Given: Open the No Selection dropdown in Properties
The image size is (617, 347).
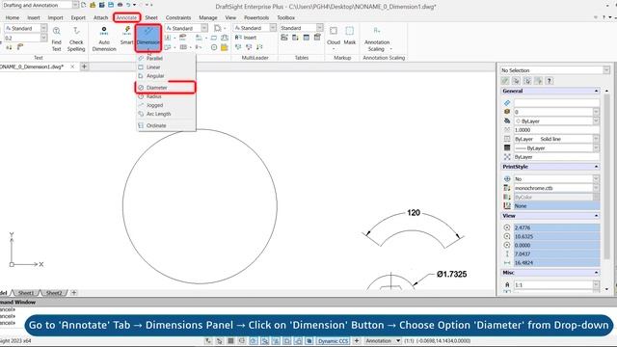Looking at the screenshot, I should [606, 70].
